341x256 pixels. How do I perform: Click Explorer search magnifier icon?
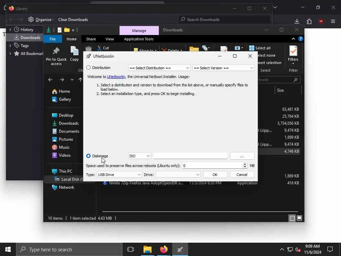point(295,80)
